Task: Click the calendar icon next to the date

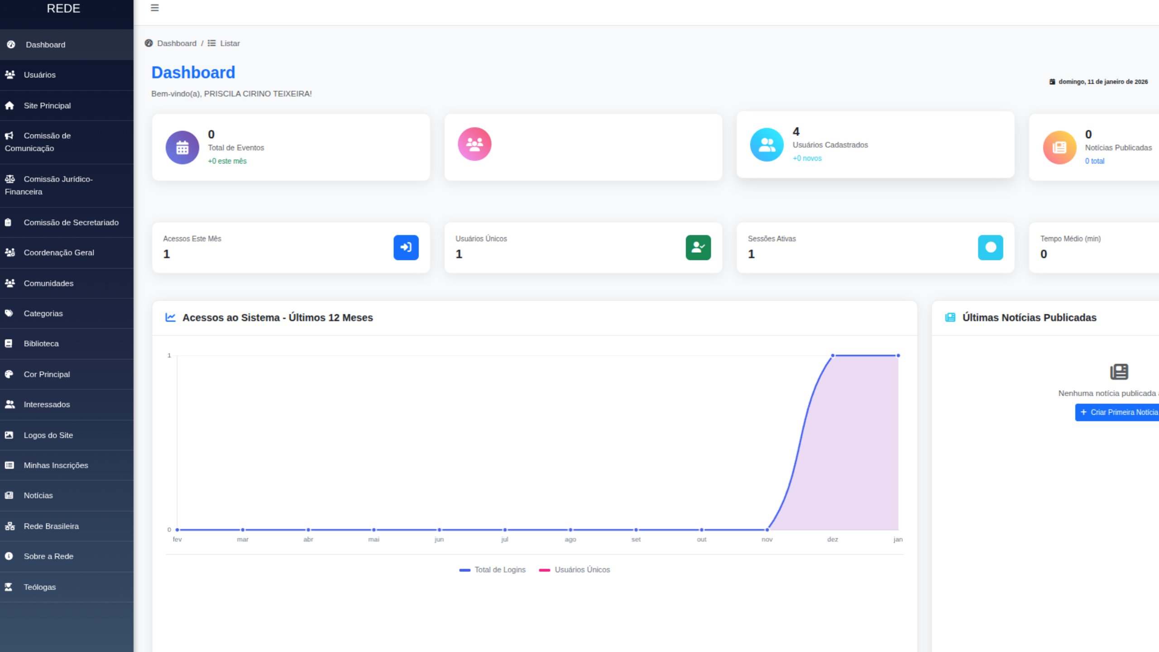Action: (x=1052, y=81)
